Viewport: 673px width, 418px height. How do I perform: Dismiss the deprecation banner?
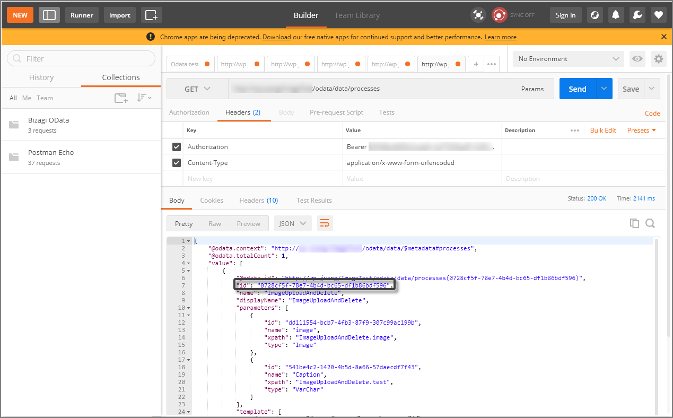pos(663,37)
